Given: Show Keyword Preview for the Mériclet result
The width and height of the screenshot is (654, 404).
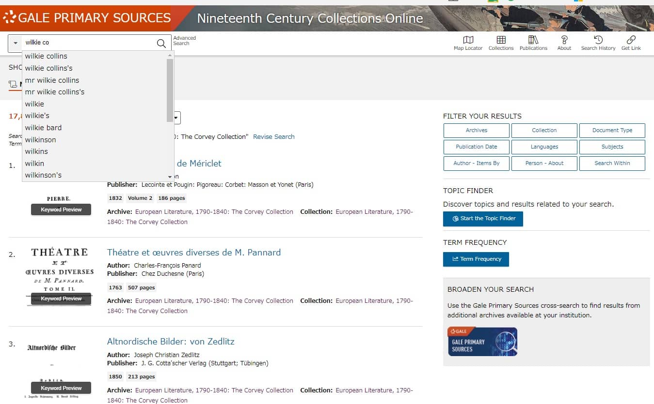Looking at the screenshot, I should pos(61,210).
